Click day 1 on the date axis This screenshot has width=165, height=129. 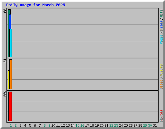coord(11,125)
